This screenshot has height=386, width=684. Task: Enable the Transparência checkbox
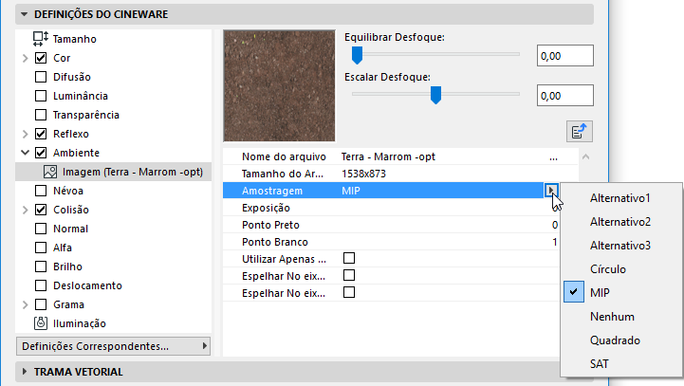pyautogui.click(x=41, y=115)
